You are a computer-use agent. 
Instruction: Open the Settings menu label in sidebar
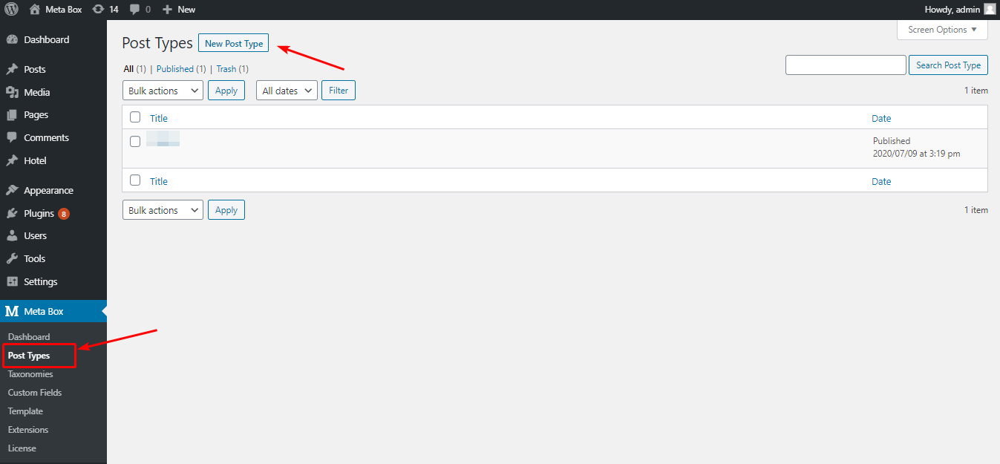click(41, 281)
